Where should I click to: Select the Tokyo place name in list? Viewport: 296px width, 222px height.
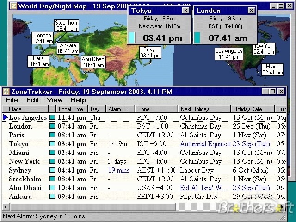(18, 144)
